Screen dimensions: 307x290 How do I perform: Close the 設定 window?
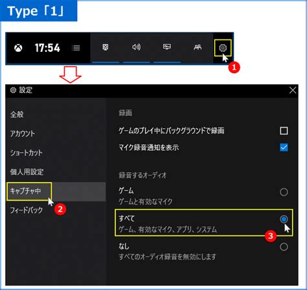click(x=293, y=90)
